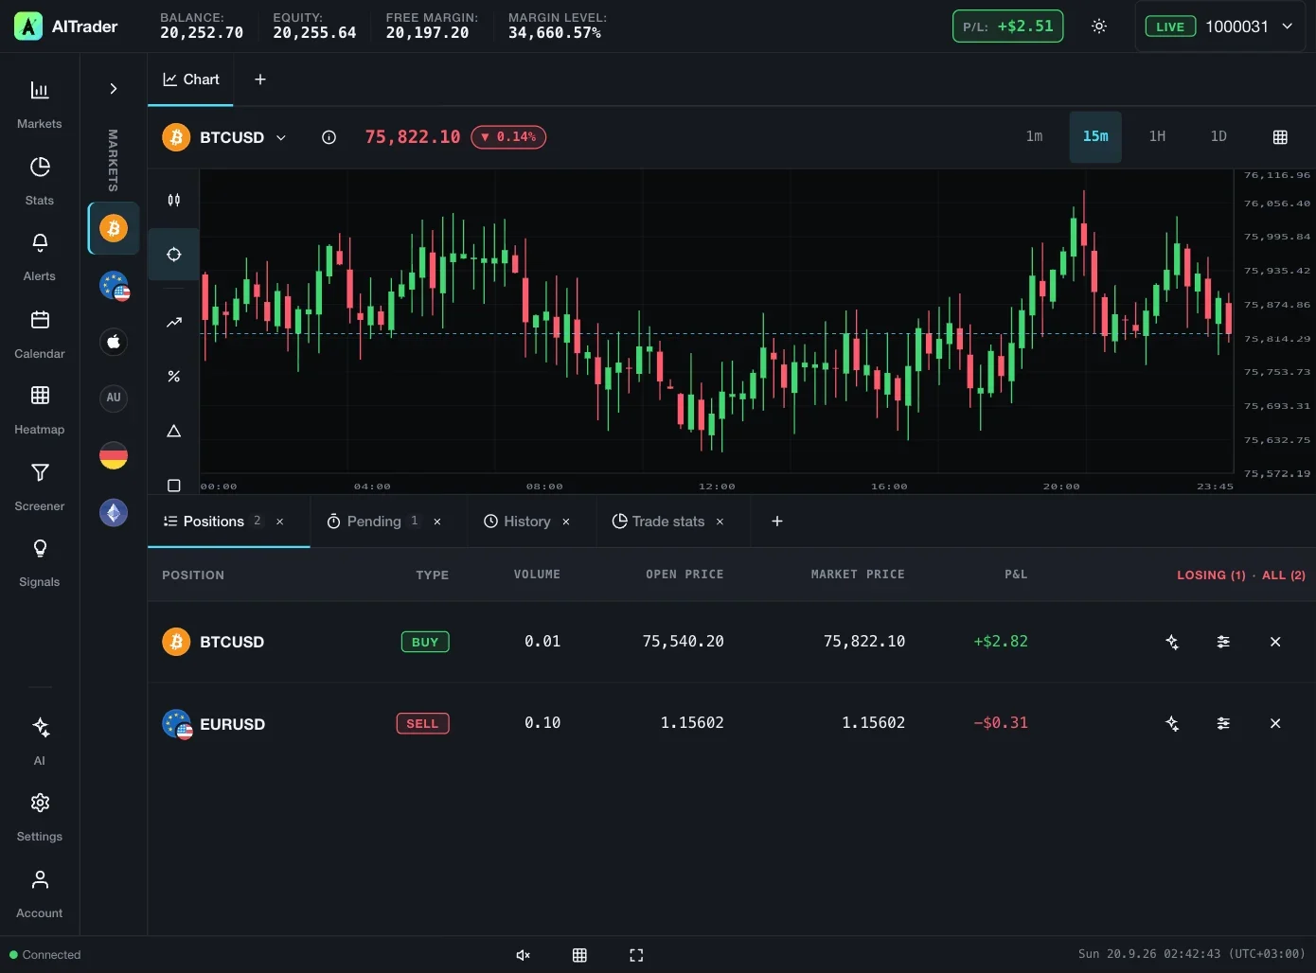Select the Chart tab
1316x973 pixels.
[x=191, y=80]
